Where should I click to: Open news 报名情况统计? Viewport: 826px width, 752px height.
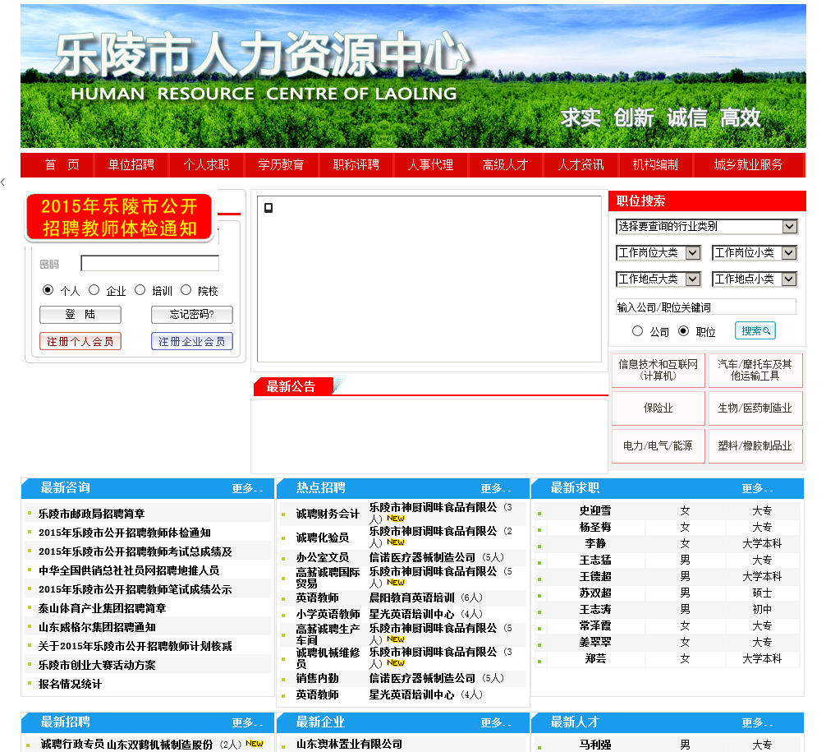[70, 685]
